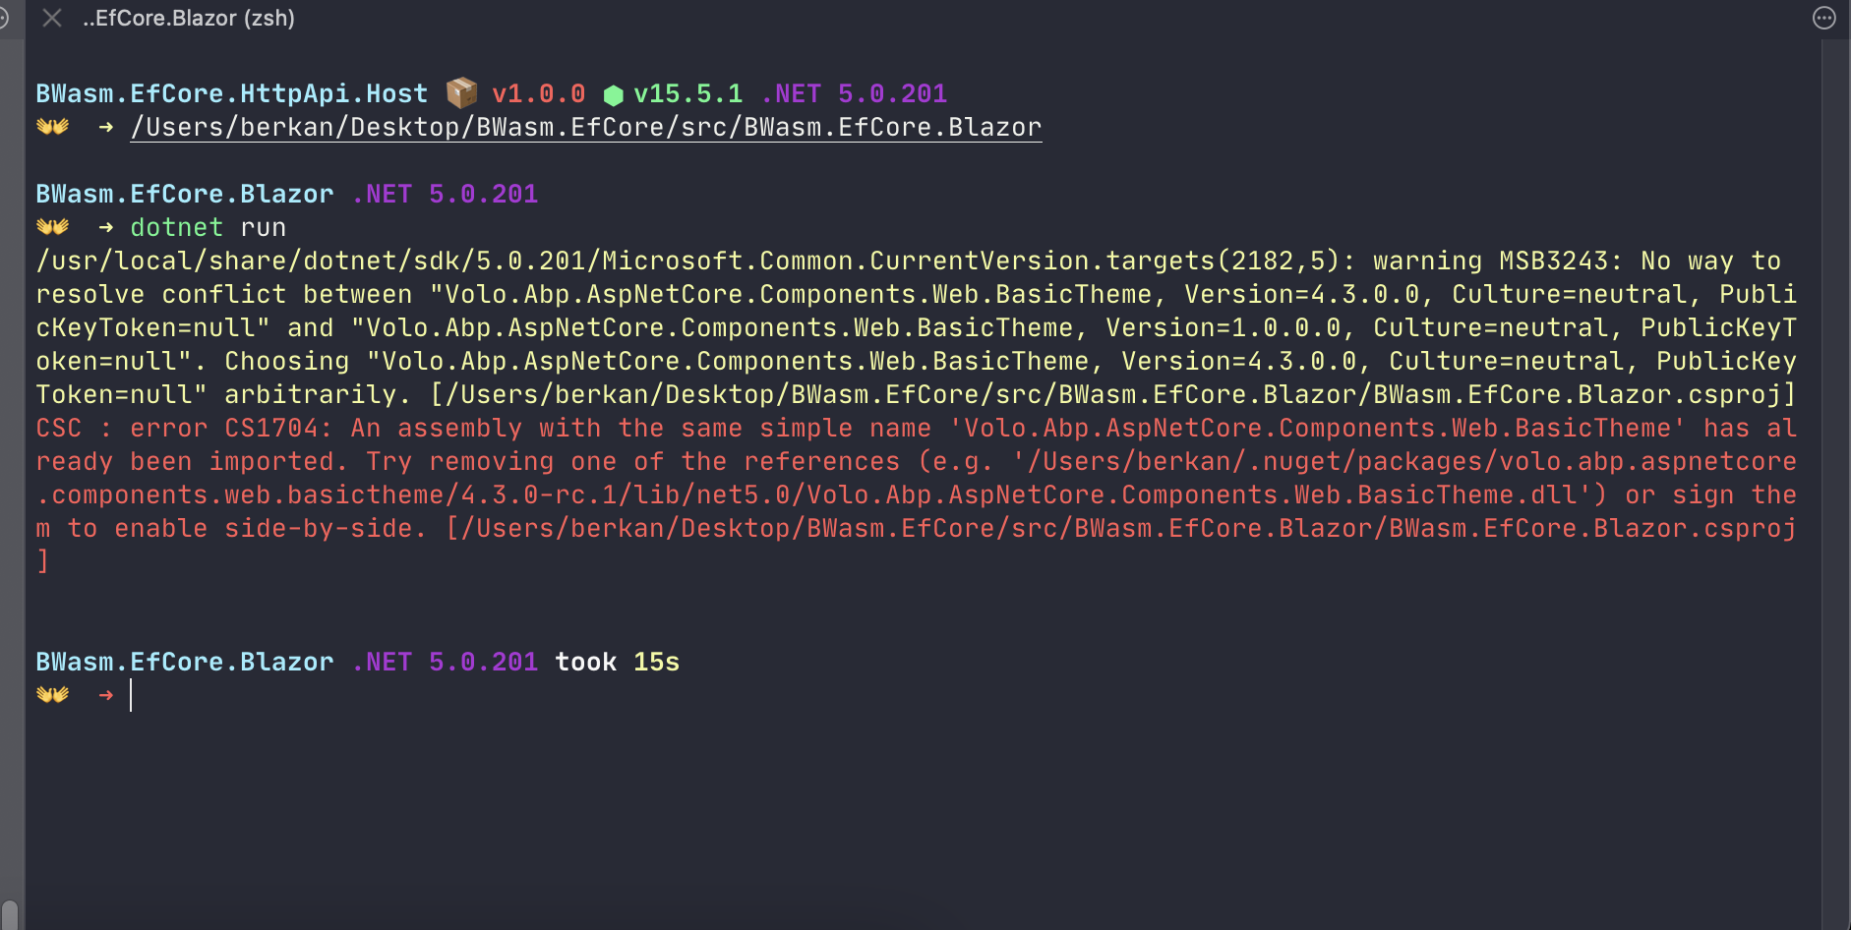Click the BWasm.EfCore.Blazor project name heading
Viewport: 1851px width, 930px height.
click(184, 193)
